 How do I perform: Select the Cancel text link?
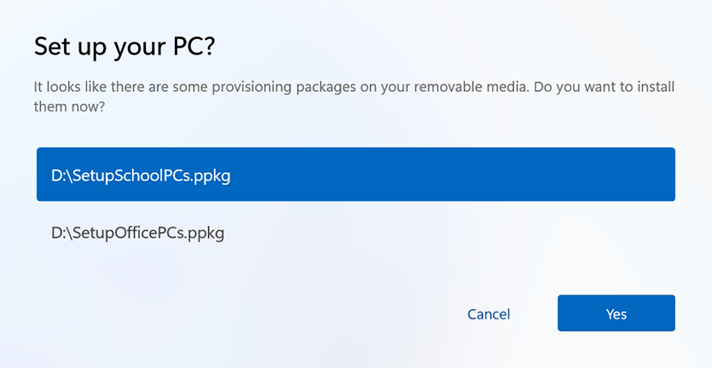[x=489, y=314]
